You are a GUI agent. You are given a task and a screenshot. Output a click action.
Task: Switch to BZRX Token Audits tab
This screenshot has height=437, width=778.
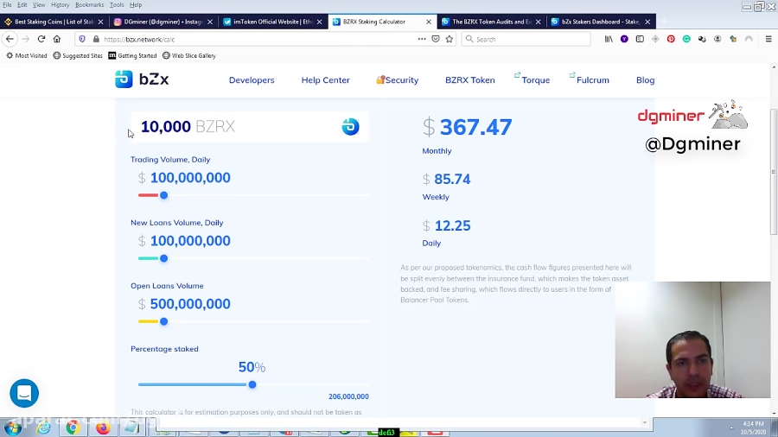coord(491,22)
